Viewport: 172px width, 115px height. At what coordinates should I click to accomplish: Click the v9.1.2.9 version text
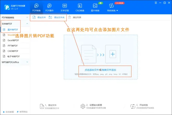point(14,9)
